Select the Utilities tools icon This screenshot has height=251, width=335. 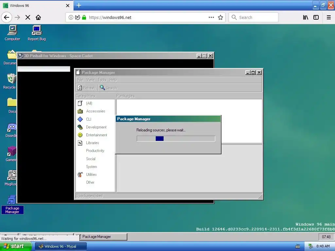click(80, 175)
